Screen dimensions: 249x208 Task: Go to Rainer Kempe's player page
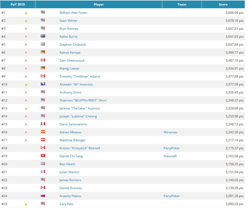(x=70, y=53)
